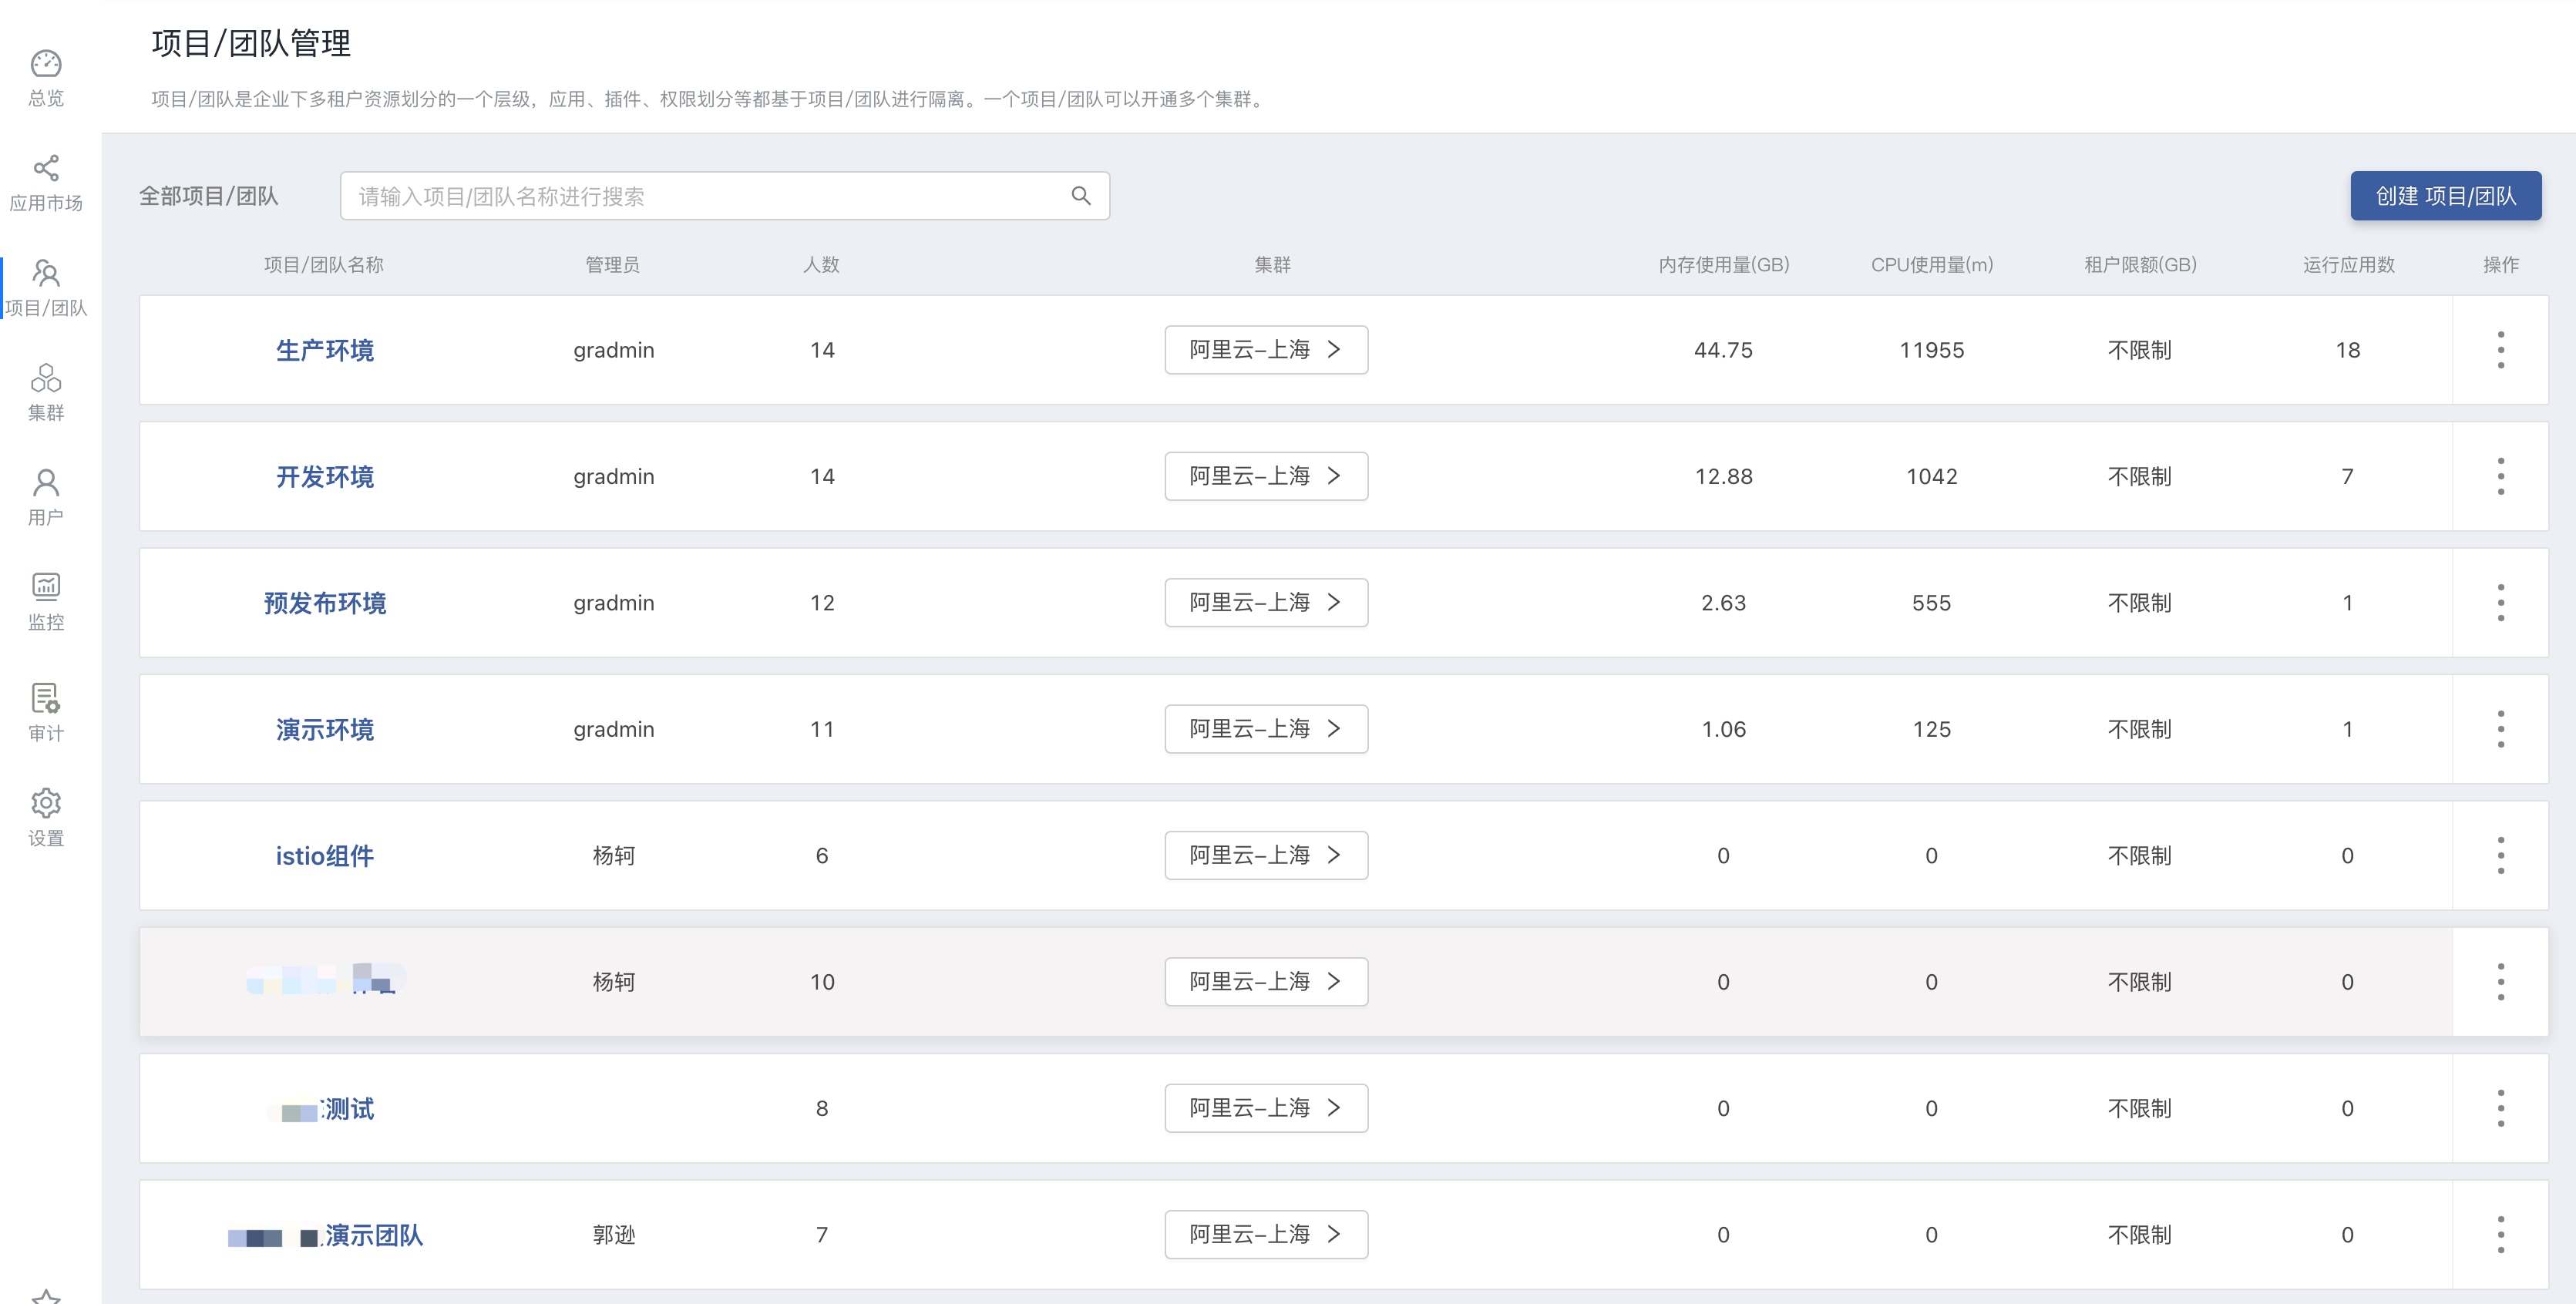Open the 生产环境 project link
The height and width of the screenshot is (1304, 2576).
pyautogui.click(x=325, y=350)
